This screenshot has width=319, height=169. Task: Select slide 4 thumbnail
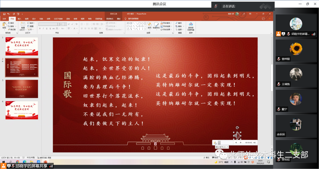tap(22, 110)
